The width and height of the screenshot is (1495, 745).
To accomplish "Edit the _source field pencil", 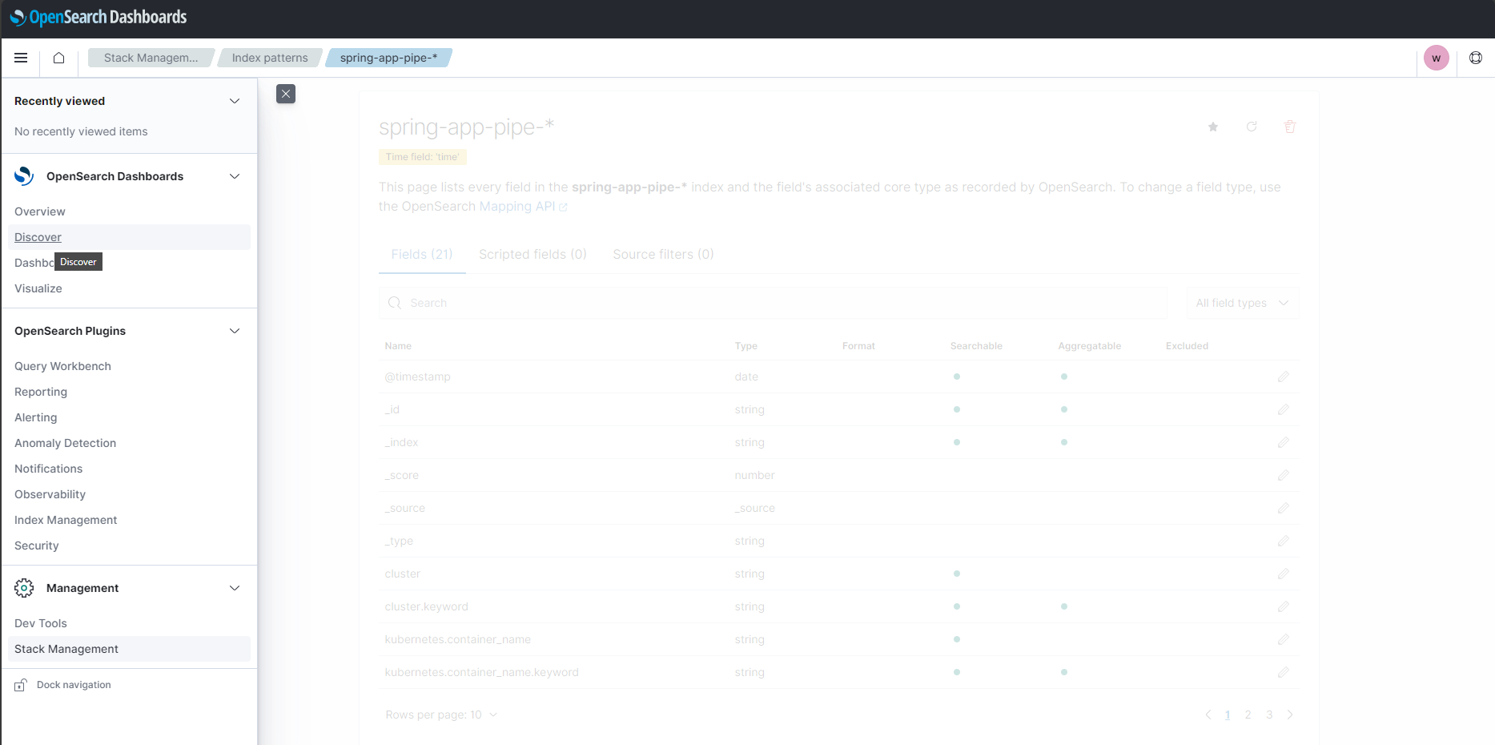I will [1284, 508].
